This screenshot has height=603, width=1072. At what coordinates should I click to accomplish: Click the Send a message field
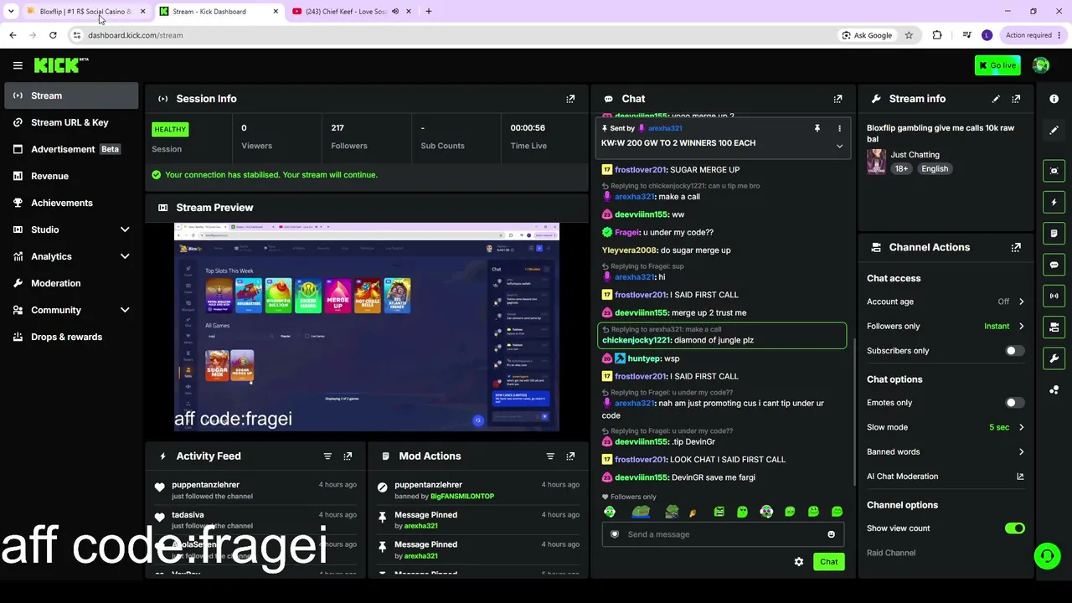[x=724, y=534]
